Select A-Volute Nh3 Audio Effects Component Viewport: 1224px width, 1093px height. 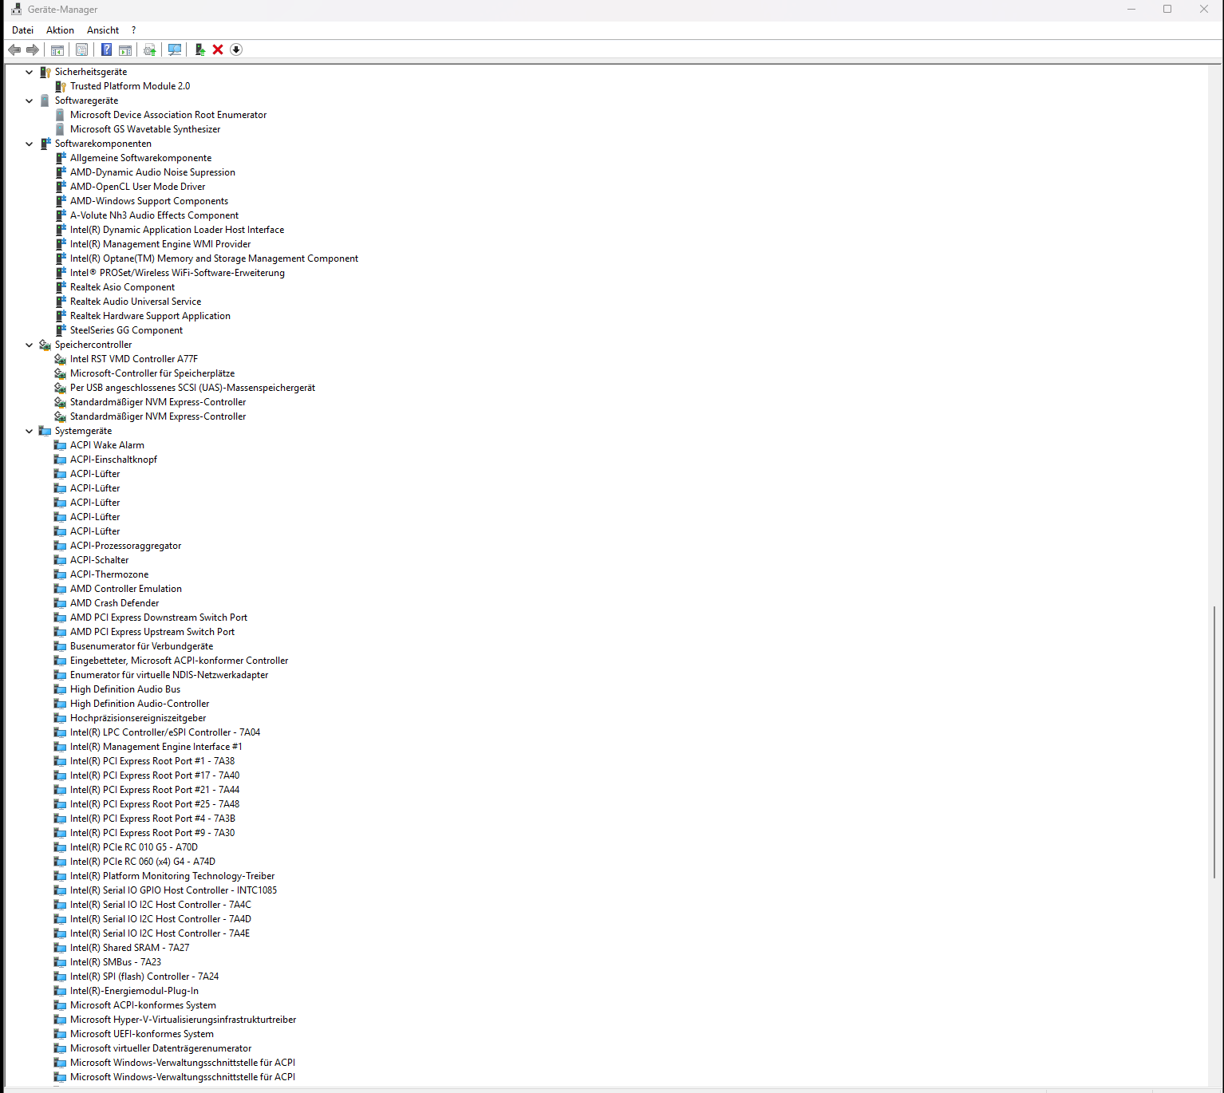(154, 215)
